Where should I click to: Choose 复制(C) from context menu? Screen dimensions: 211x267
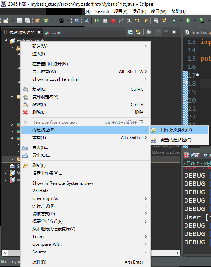point(86,89)
